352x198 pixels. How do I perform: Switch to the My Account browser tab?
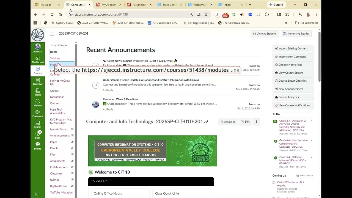click(x=109, y=5)
